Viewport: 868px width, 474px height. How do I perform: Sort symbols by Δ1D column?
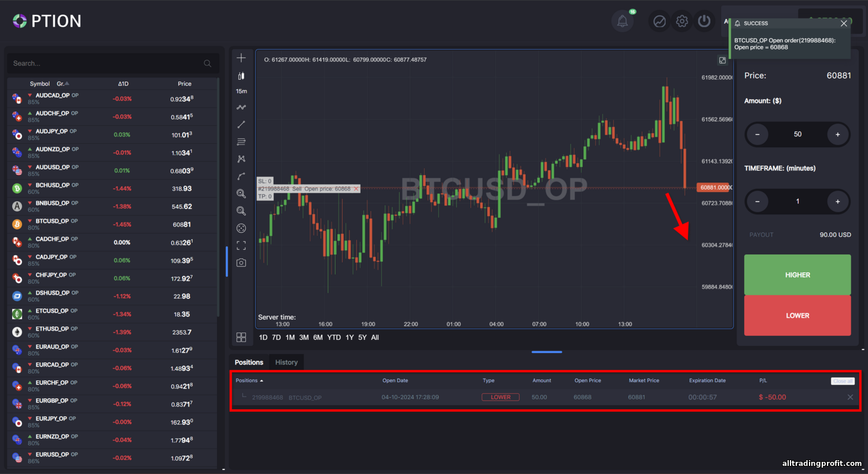pyautogui.click(x=123, y=84)
